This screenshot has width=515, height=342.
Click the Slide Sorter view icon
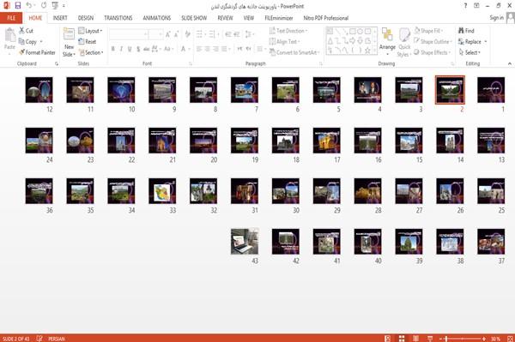pyautogui.click(x=402, y=339)
